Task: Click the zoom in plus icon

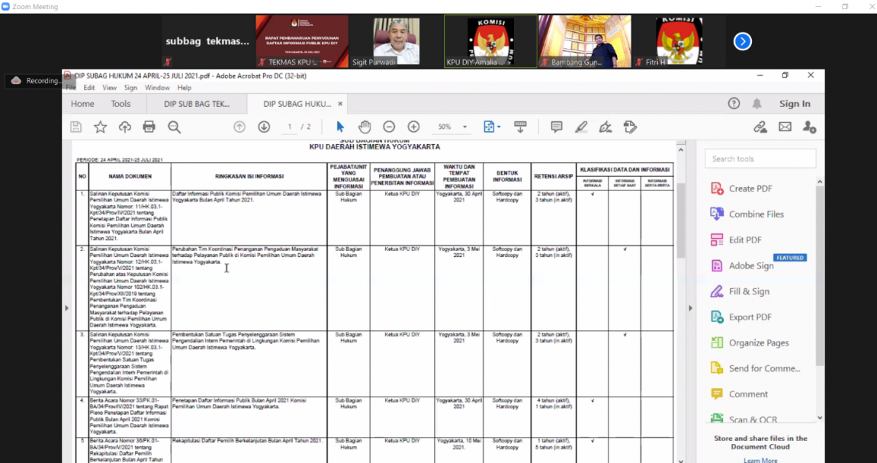Action: pyautogui.click(x=413, y=127)
